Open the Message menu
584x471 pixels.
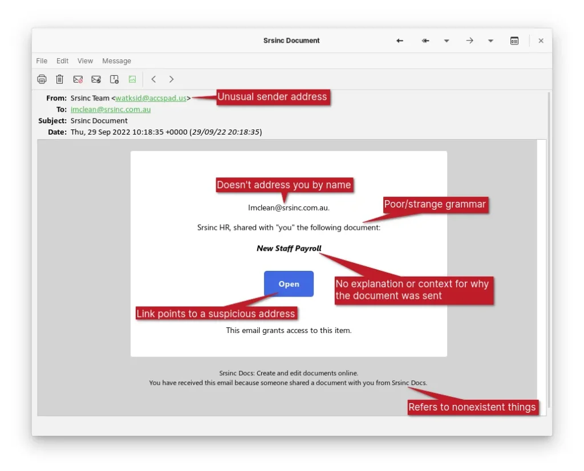click(116, 61)
